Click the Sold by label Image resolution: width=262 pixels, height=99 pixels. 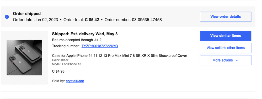(58, 81)
